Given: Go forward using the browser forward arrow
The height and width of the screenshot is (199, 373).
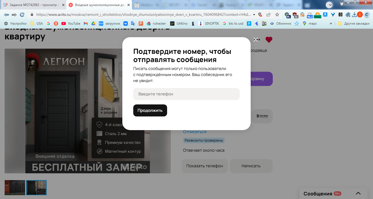Looking at the screenshot, I should (x=14, y=14).
